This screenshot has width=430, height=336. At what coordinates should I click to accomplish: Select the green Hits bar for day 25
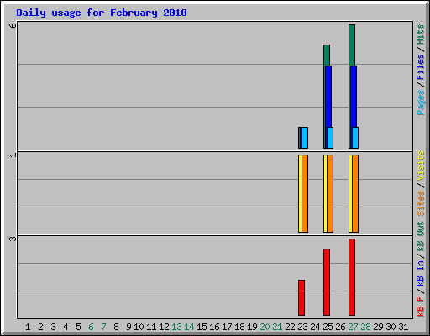(327, 55)
